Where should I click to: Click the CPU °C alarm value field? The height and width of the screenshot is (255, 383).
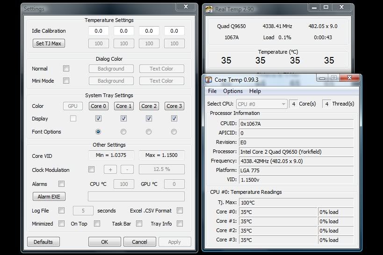[x=124, y=184]
